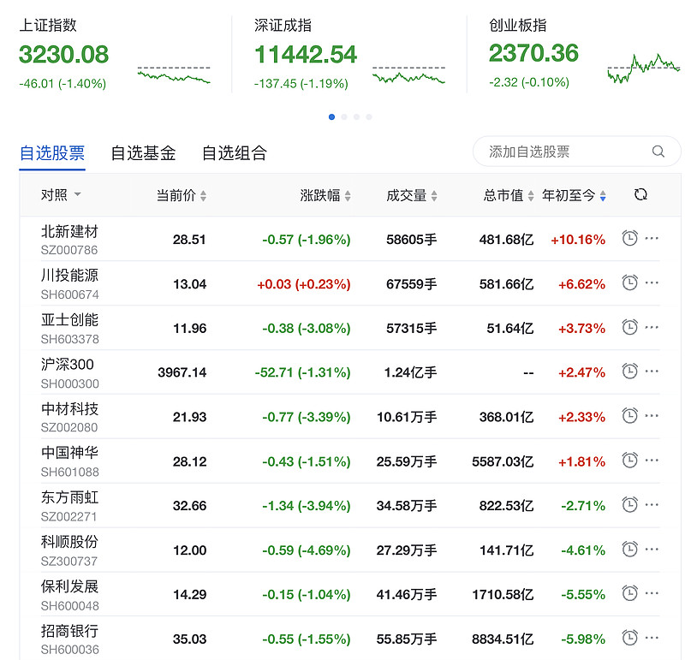Set alert clock for 亚士创能
685x660 pixels.
tap(629, 327)
